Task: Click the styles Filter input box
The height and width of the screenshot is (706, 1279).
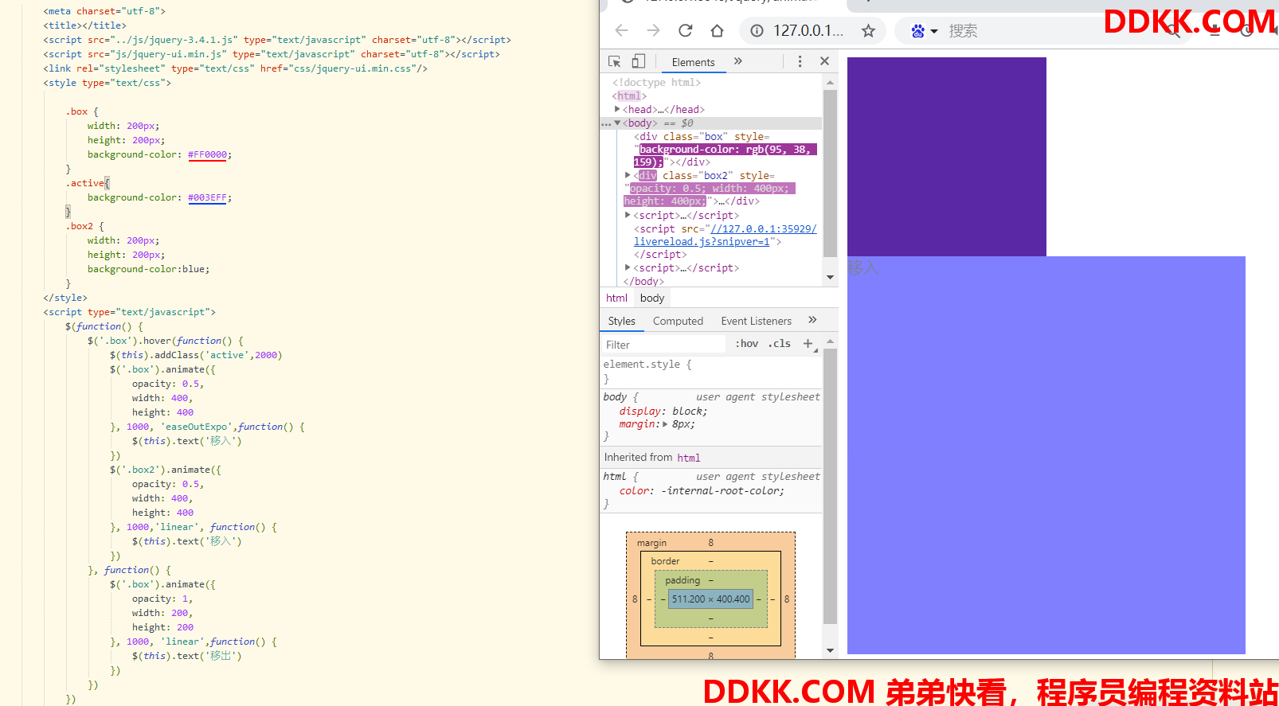Action: (663, 344)
